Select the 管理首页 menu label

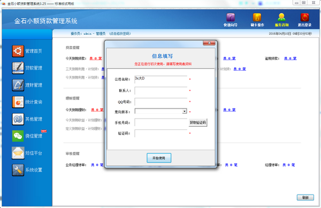point(34,51)
